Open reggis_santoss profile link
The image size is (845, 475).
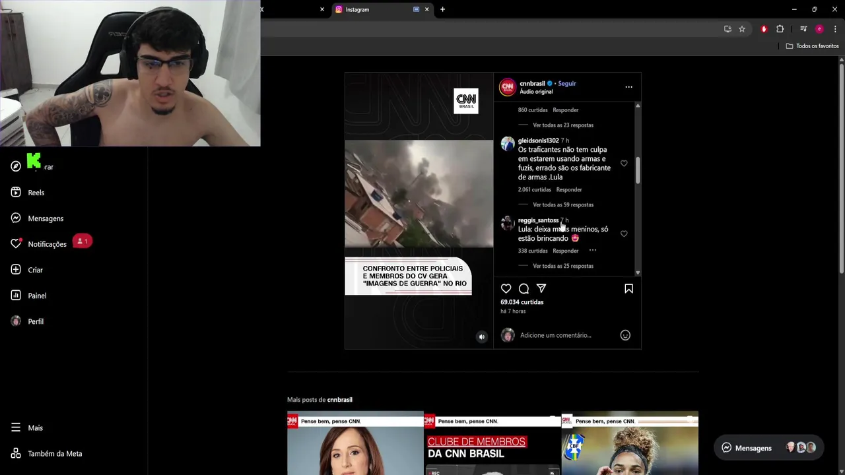click(538, 220)
